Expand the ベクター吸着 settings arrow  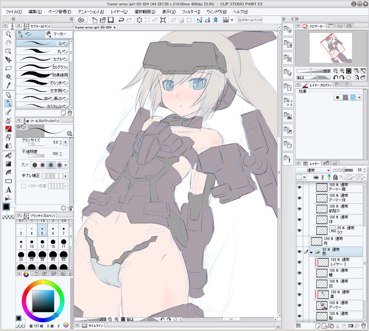(x=66, y=186)
